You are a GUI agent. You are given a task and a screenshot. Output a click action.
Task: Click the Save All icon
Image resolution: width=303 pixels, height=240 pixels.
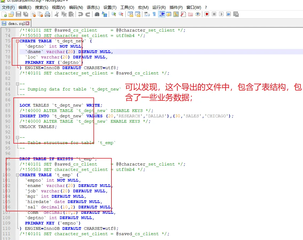point(25,14)
